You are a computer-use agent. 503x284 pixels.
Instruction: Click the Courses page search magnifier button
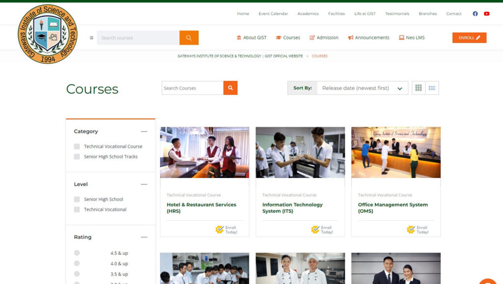(x=230, y=88)
